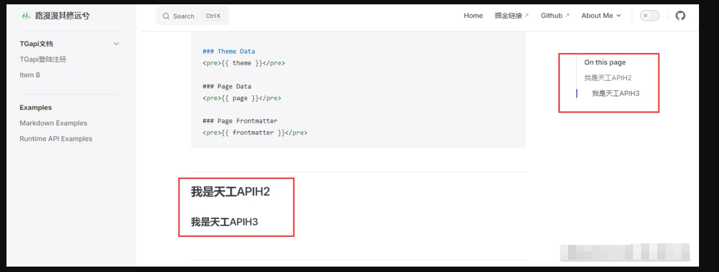719x272 pixels.
Task: Jump to 我是天工APIH2 in page outline
Action: [608, 78]
